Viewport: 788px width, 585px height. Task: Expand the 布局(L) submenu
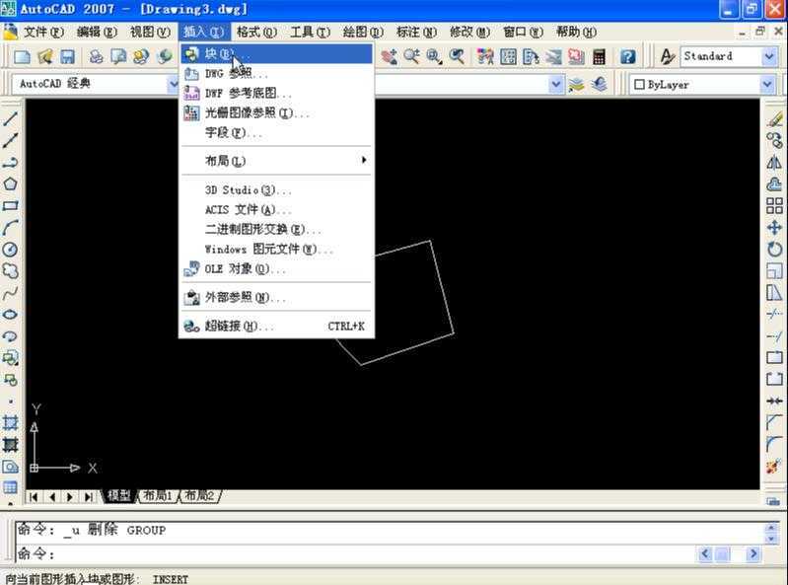tap(277, 161)
